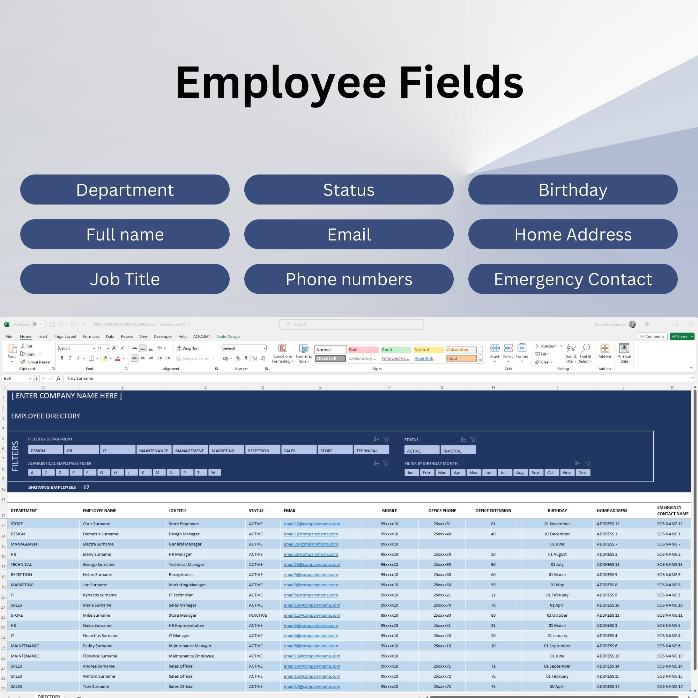Toggle Italic formatting
The width and height of the screenshot is (698, 698).
(x=70, y=358)
